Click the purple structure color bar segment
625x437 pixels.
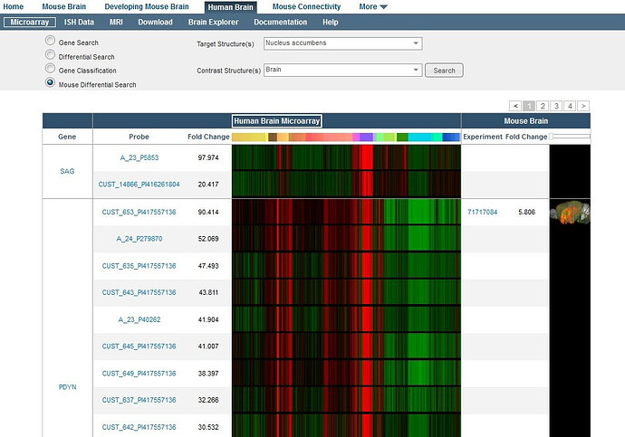[x=366, y=137]
